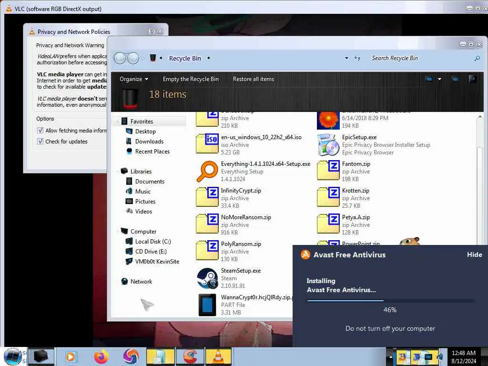The width and height of the screenshot is (488, 366).
Task: Click the refresh arrows icon in address bar
Action: (x=357, y=58)
